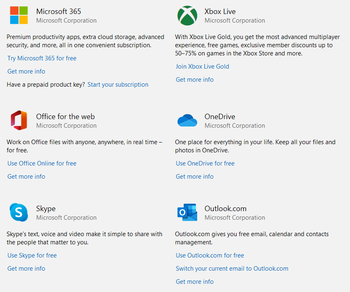
Task: Open Join Xbox Live Gold
Action: pyautogui.click(x=202, y=66)
